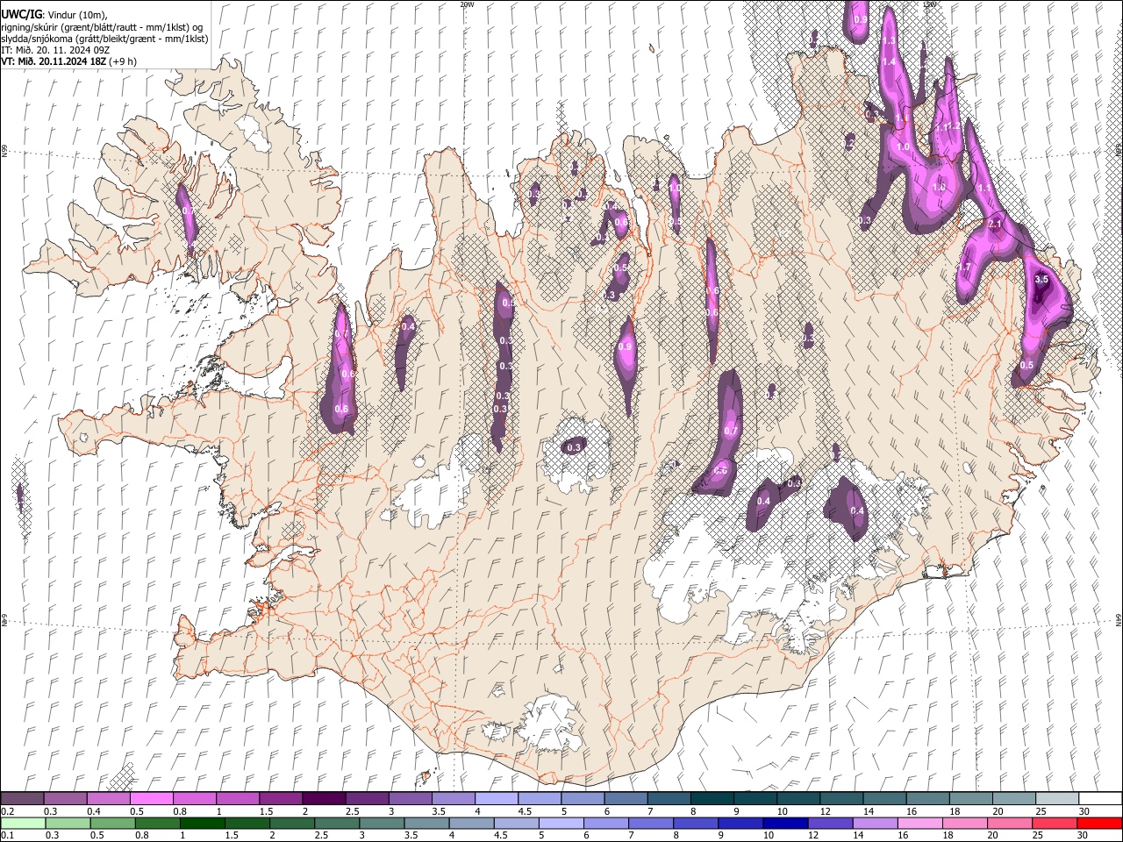Image resolution: width=1123 pixels, height=842 pixels.
Task: Click the palest green swatch labeled 0.1
Action: pos(23,823)
